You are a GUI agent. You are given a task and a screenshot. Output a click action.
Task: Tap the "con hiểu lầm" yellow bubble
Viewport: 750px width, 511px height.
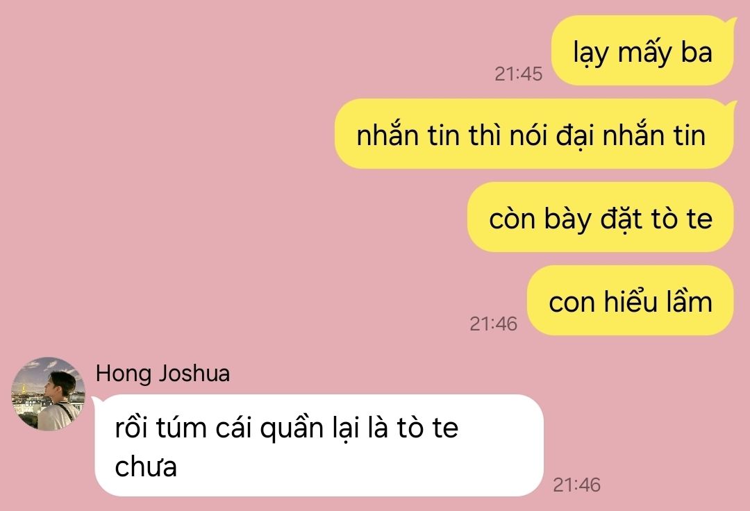(631, 300)
